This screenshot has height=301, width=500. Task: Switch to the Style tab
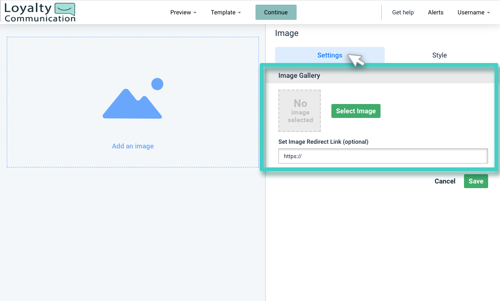point(439,55)
